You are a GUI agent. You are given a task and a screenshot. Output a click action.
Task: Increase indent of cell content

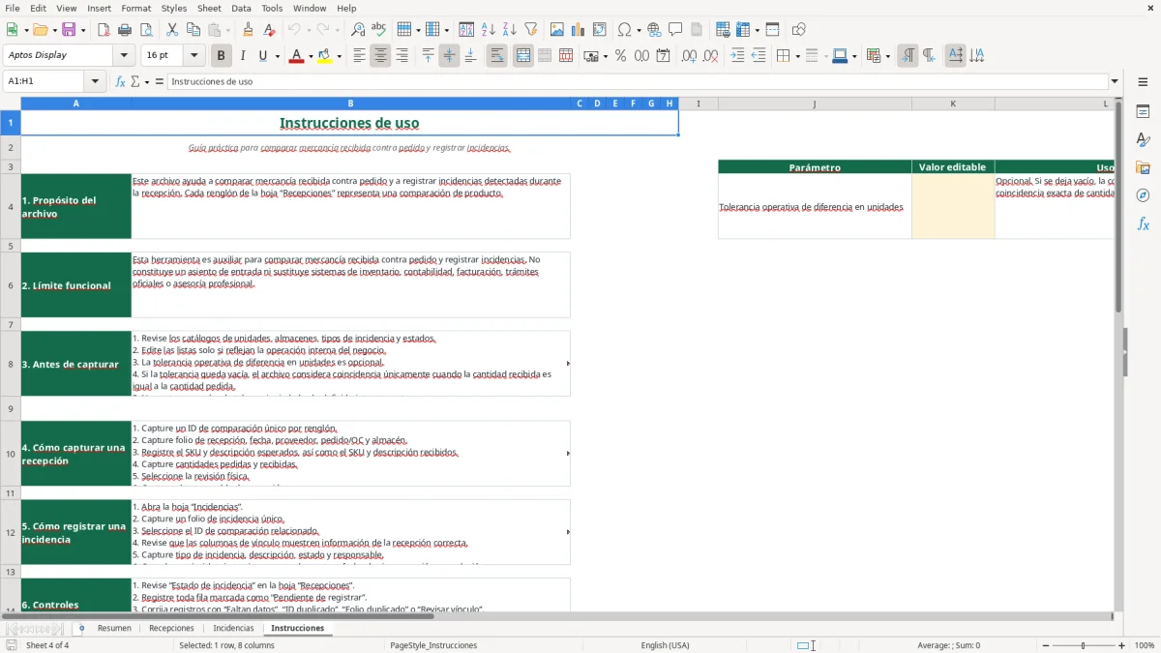click(737, 56)
